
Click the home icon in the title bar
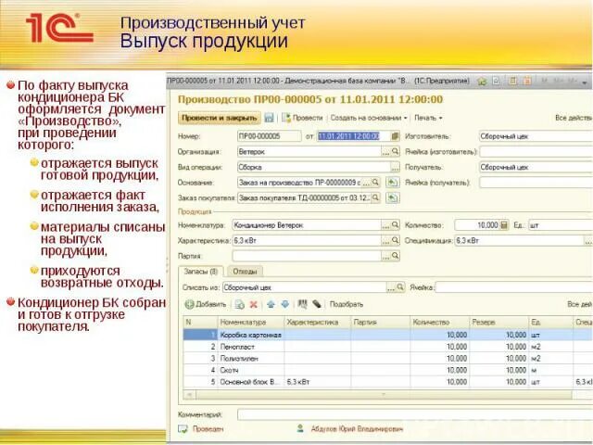[x=482, y=81]
